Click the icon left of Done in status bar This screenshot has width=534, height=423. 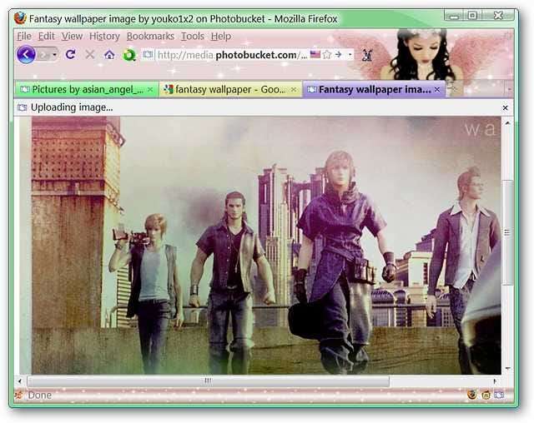point(18,395)
